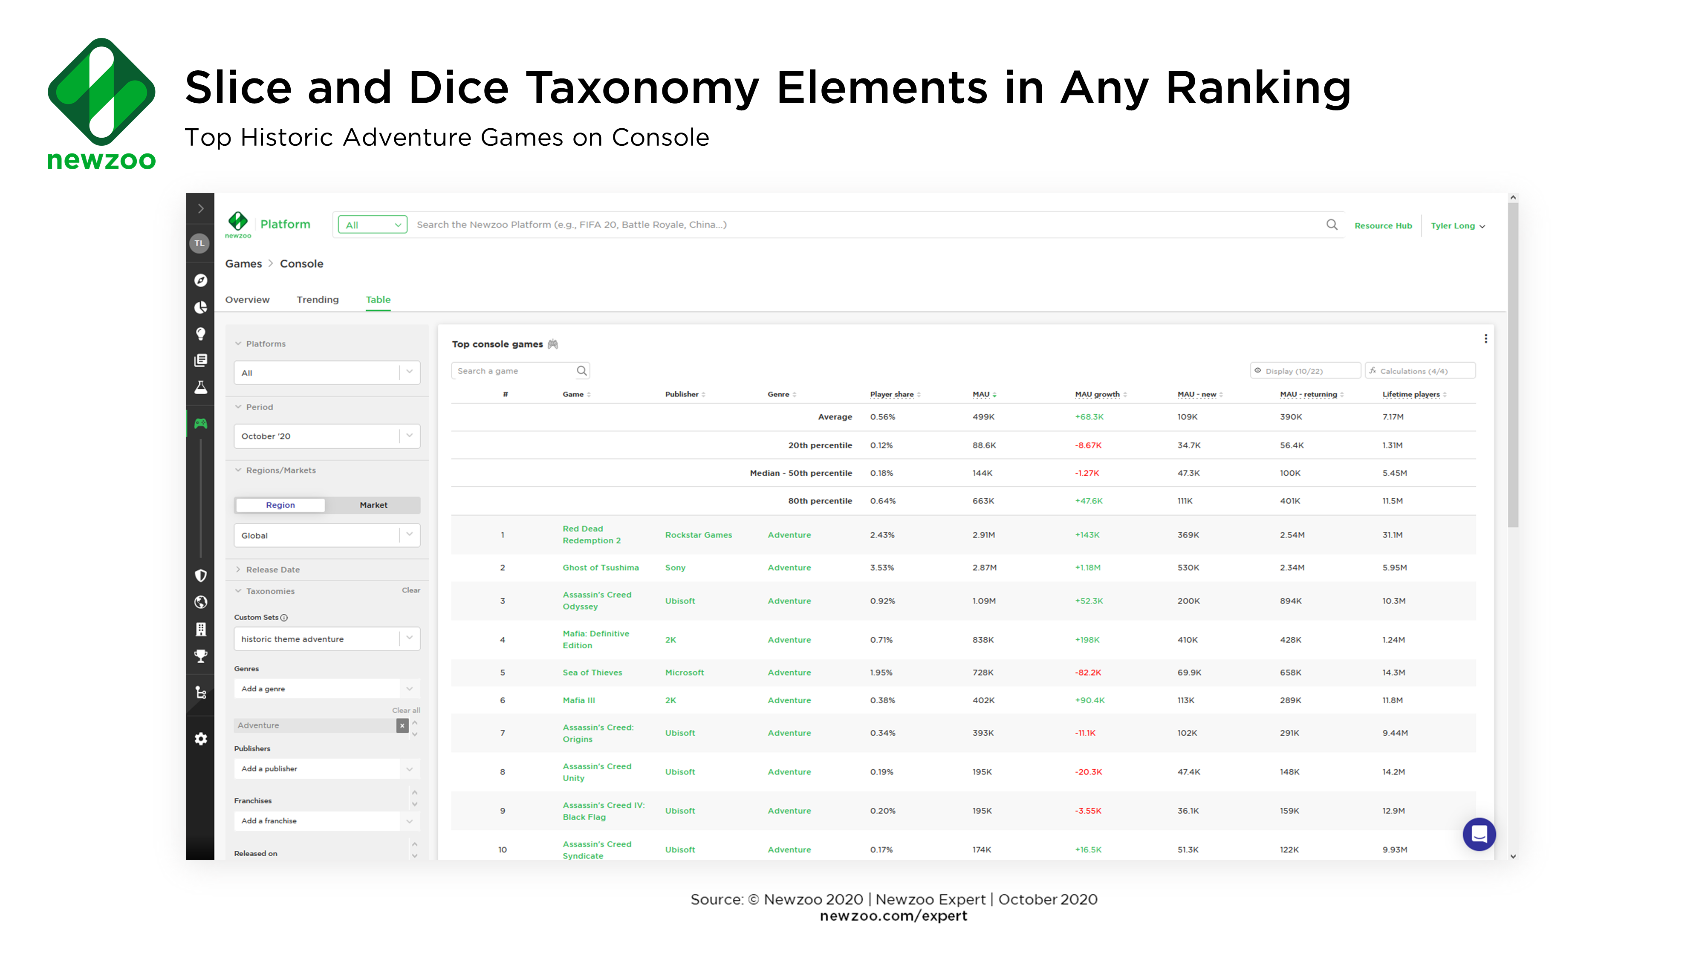The height and width of the screenshot is (959, 1705).
Task: Open the Global region dropdown
Action: pos(327,535)
